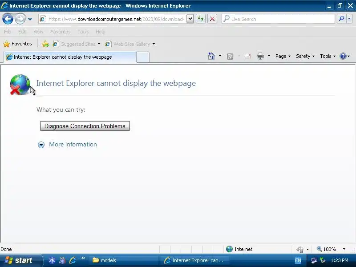Click the Protected Mode security icon in status bar
This screenshot has width=356, height=267.
pyautogui.click(x=300, y=249)
